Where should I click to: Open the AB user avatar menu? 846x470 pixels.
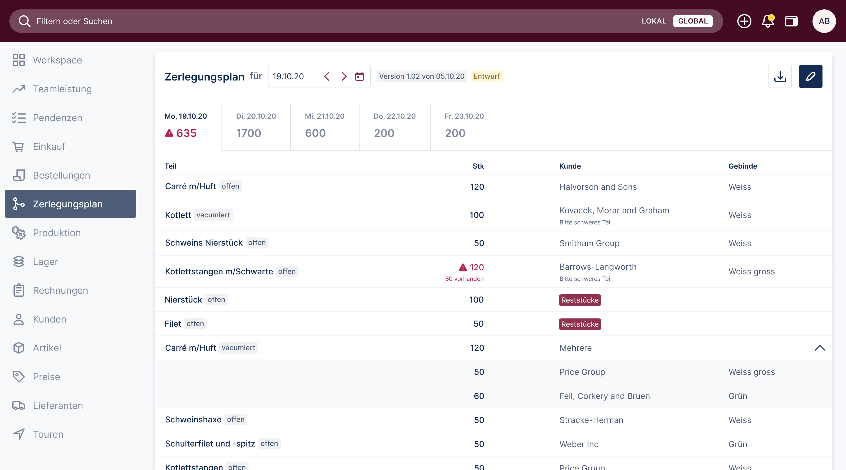click(x=824, y=21)
